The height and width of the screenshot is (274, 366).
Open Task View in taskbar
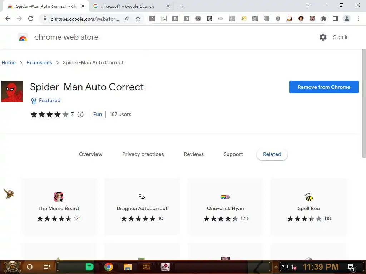(x=47, y=267)
